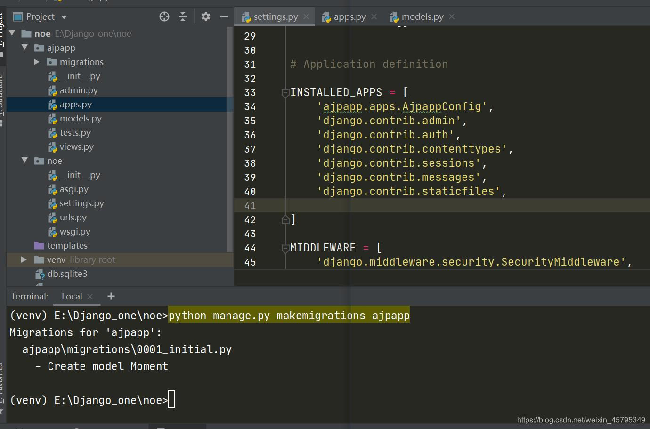Open models.py from project tree
This screenshot has height=429, width=650.
81,118
